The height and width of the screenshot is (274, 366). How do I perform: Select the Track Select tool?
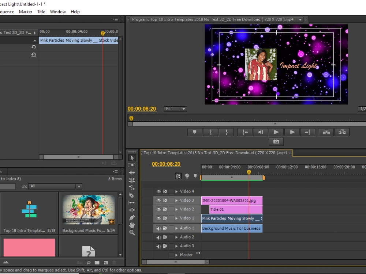[132, 165]
